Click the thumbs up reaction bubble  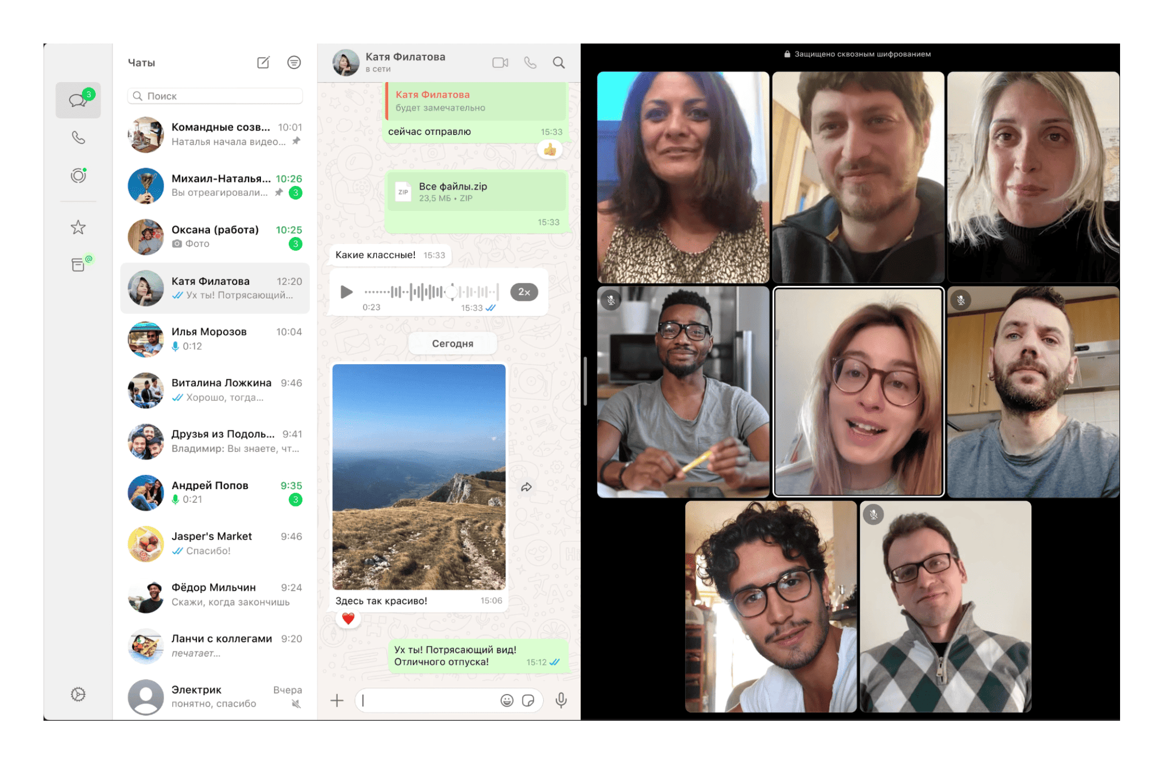tap(550, 149)
